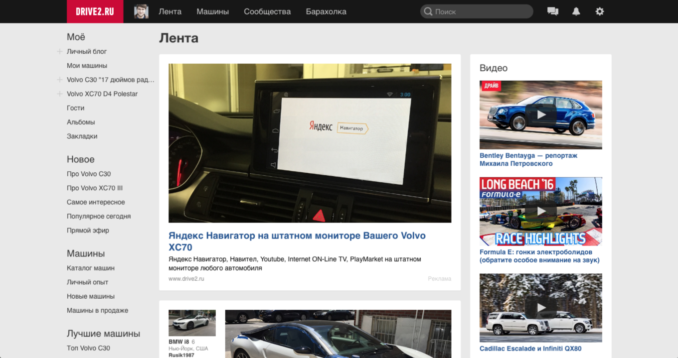Focus the Поиск search field

[477, 11]
